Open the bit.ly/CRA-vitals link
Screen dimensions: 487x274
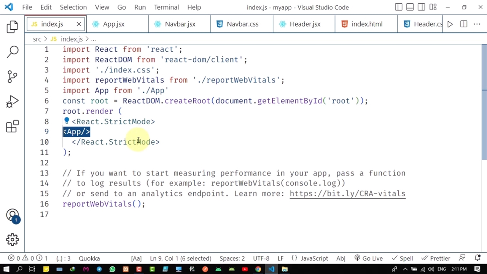tap(347, 194)
